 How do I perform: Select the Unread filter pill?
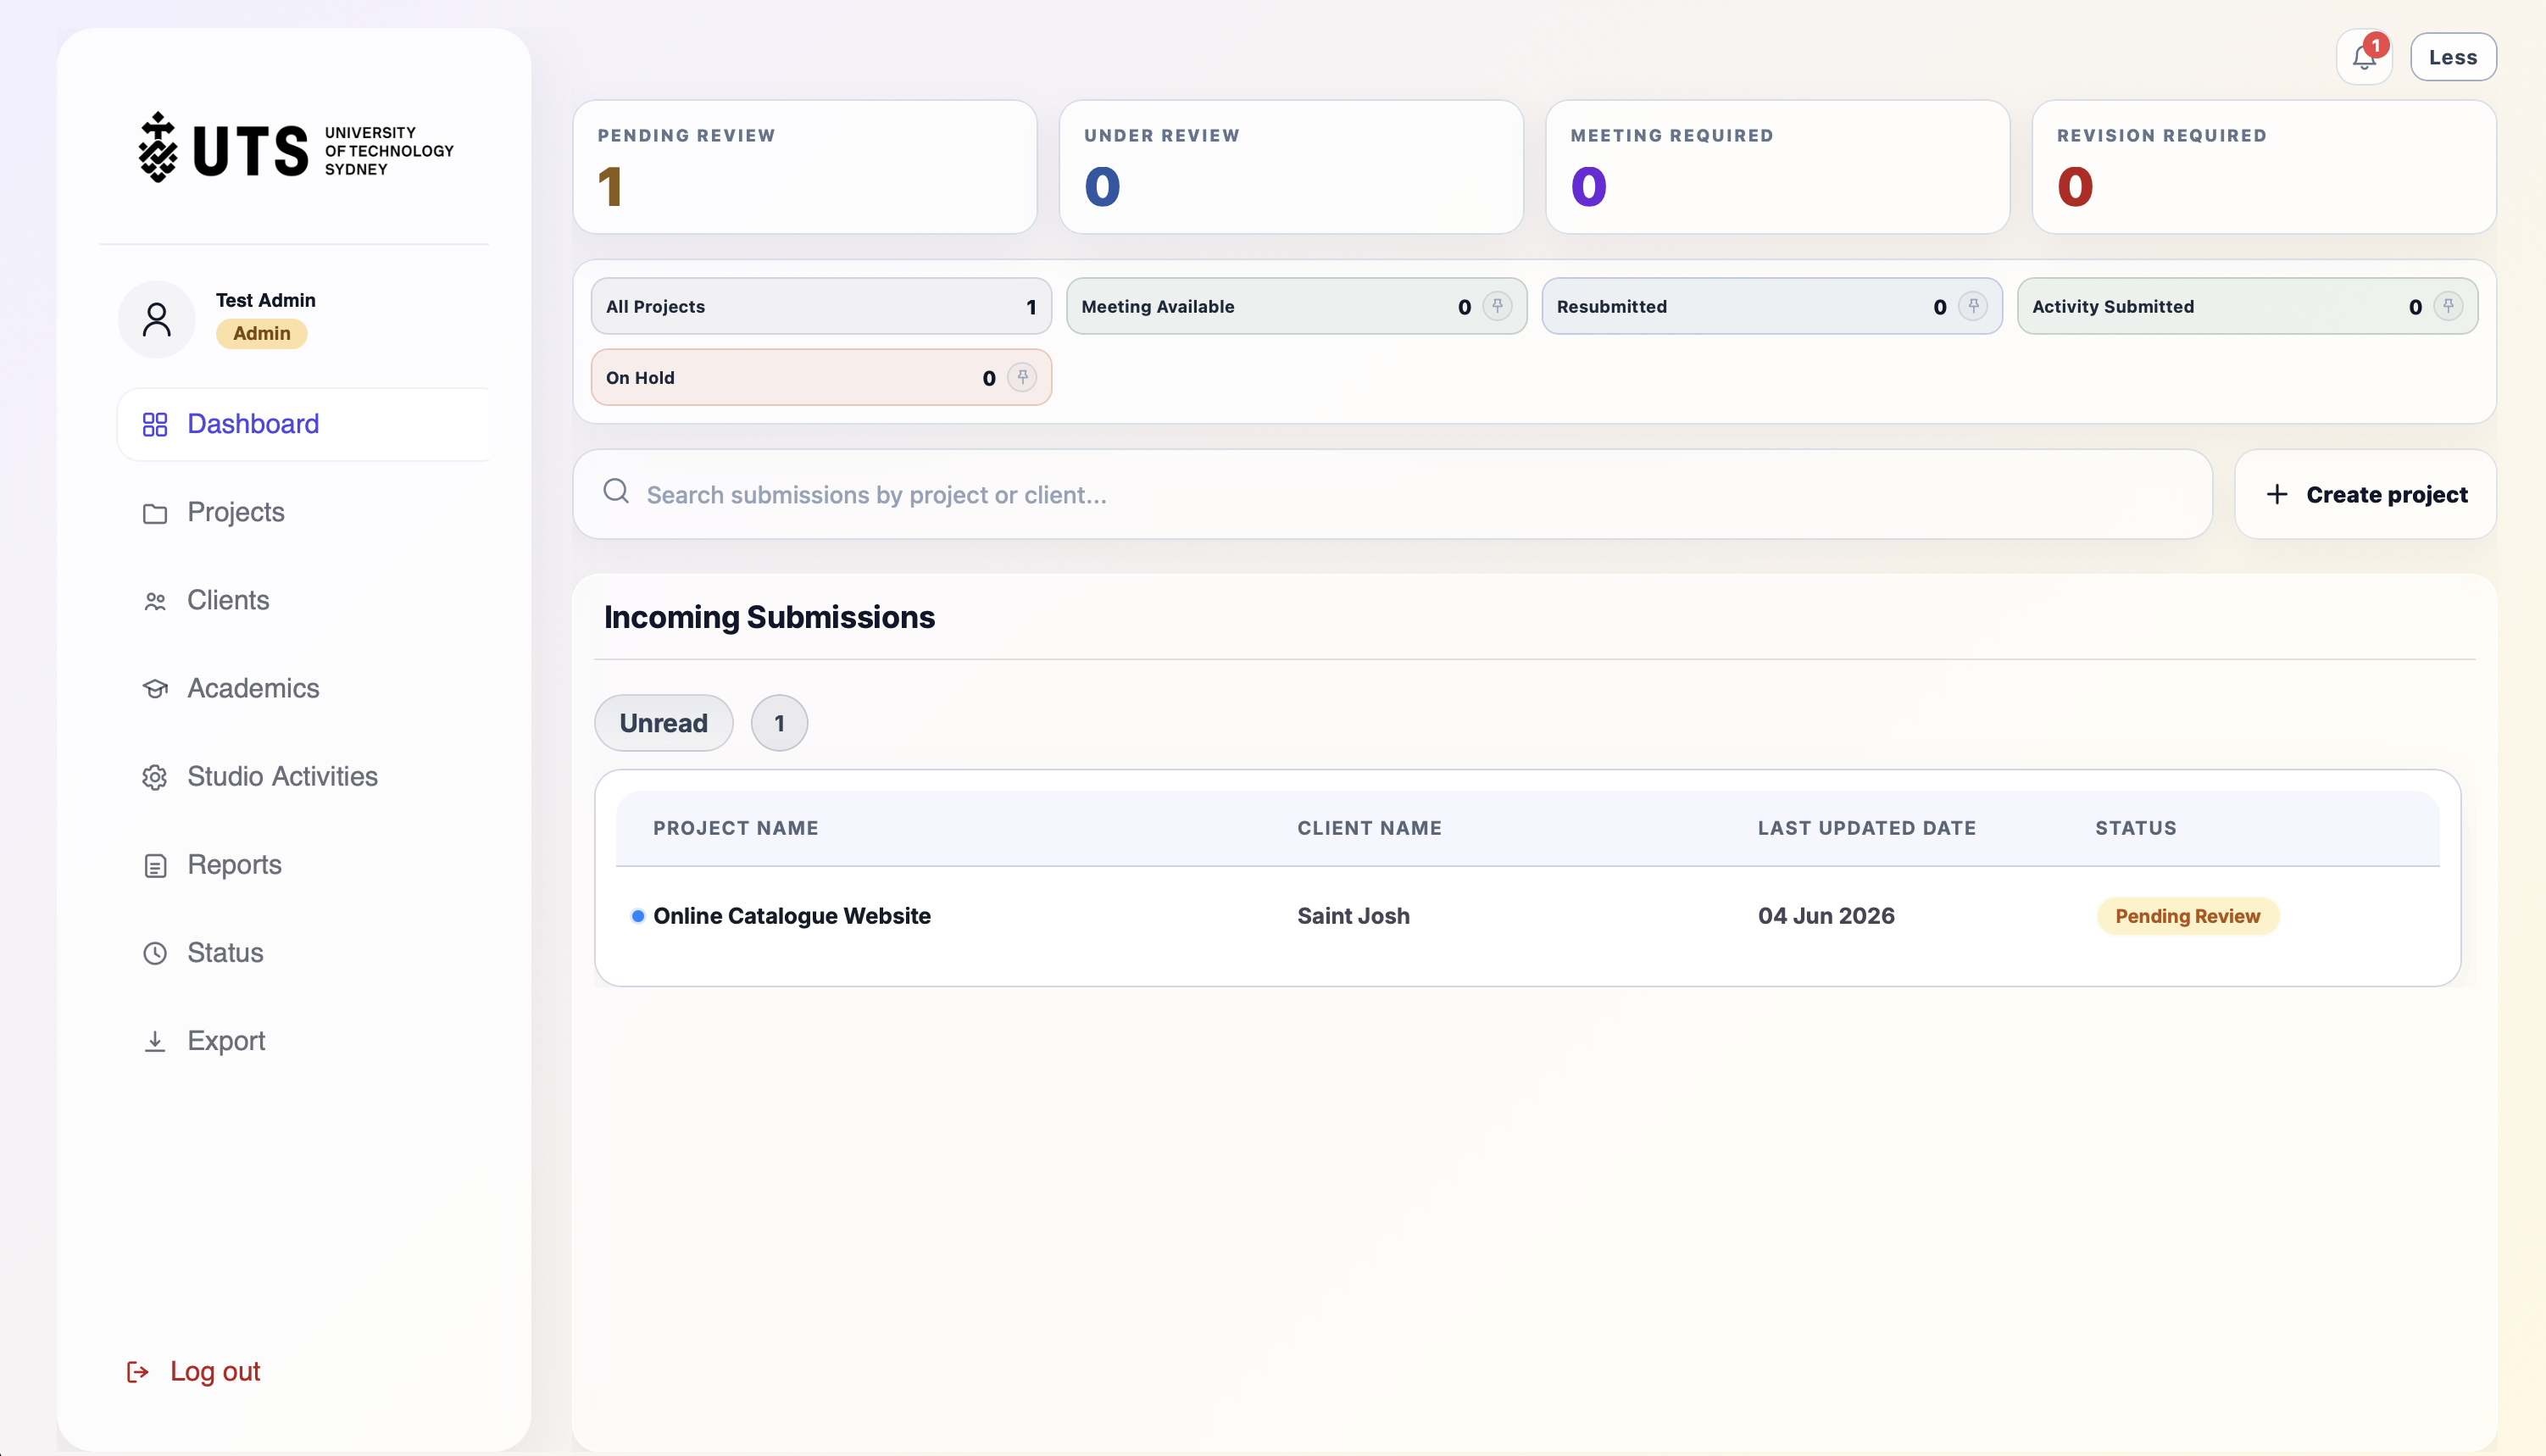[x=664, y=723]
